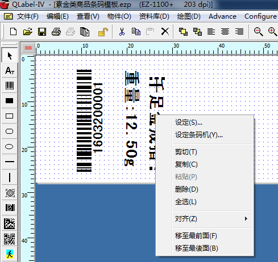This screenshot has height=262, width=278.
Task: Align center using the toolbar icon
Action: tap(225, 32)
